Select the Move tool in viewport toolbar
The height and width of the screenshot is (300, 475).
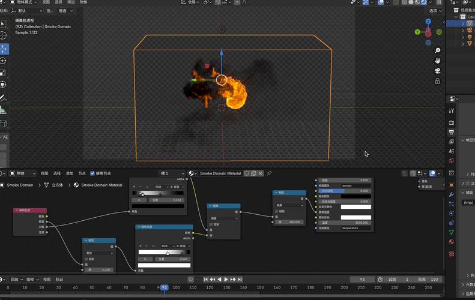click(x=4, y=49)
